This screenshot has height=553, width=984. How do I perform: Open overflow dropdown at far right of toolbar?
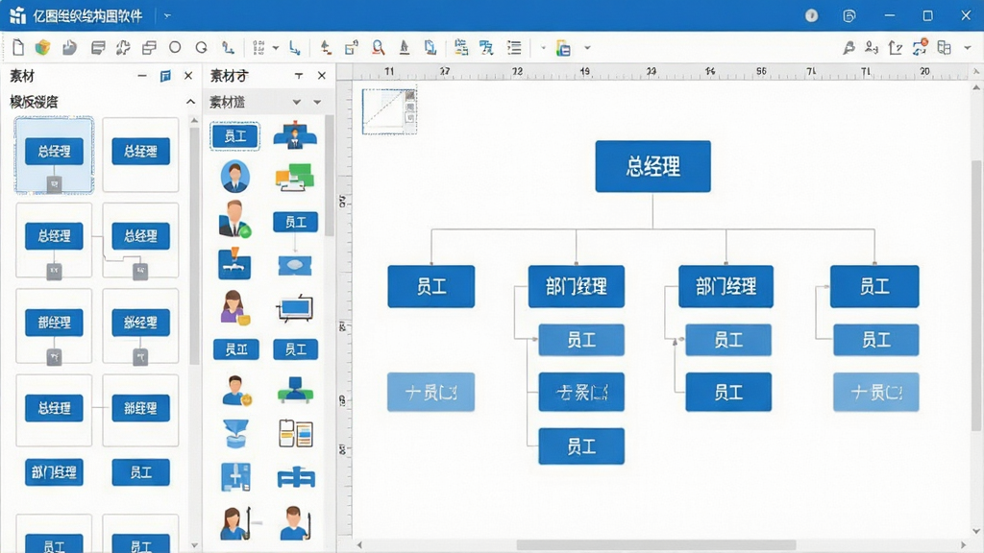(967, 48)
